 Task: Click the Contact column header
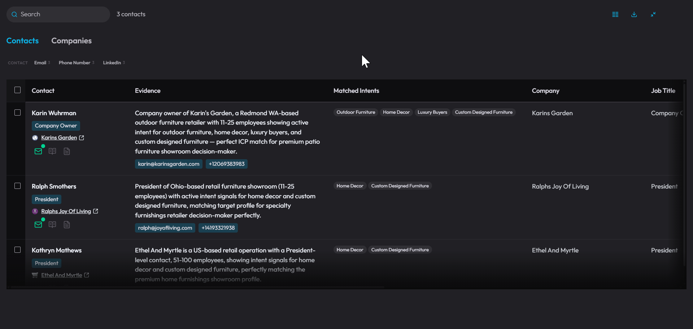click(43, 91)
